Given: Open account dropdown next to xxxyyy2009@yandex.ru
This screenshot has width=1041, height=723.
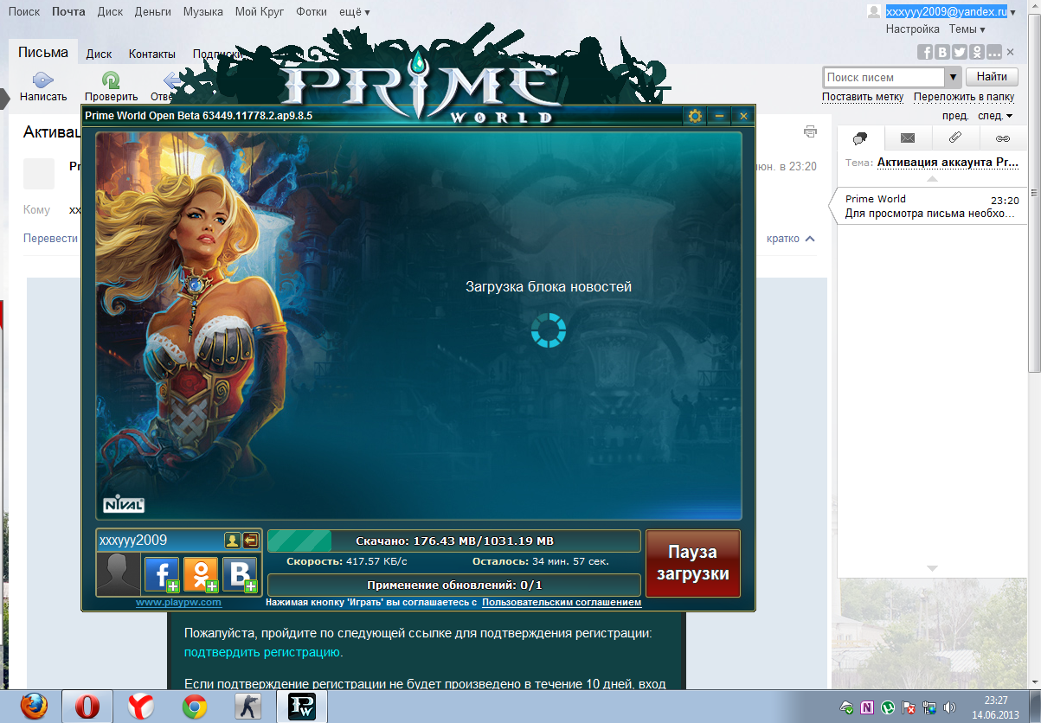Looking at the screenshot, I should pyautogui.click(x=1013, y=12).
